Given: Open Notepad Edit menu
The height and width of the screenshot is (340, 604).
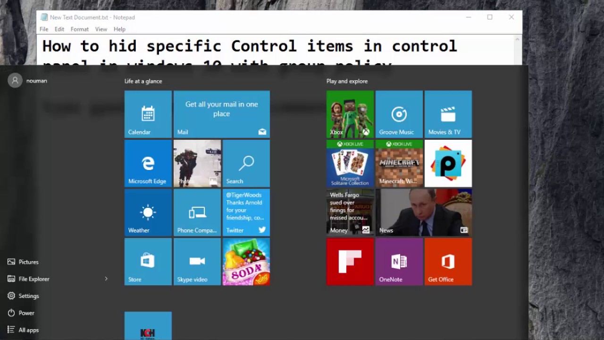Looking at the screenshot, I should click(x=59, y=29).
